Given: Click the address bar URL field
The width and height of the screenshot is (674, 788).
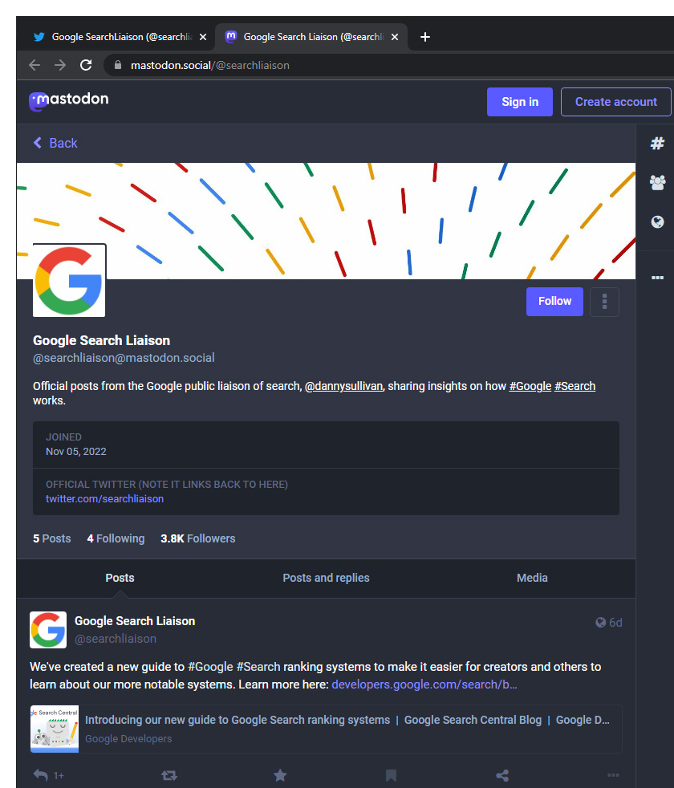Looking at the screenshot, I should [x=387, y=65].
